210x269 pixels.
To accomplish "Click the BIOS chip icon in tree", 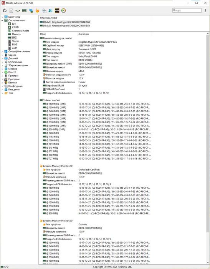I will (10, 45).
